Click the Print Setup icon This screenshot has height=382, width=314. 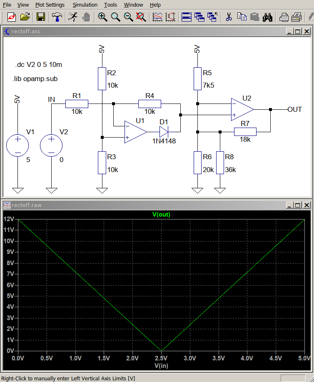284,17
